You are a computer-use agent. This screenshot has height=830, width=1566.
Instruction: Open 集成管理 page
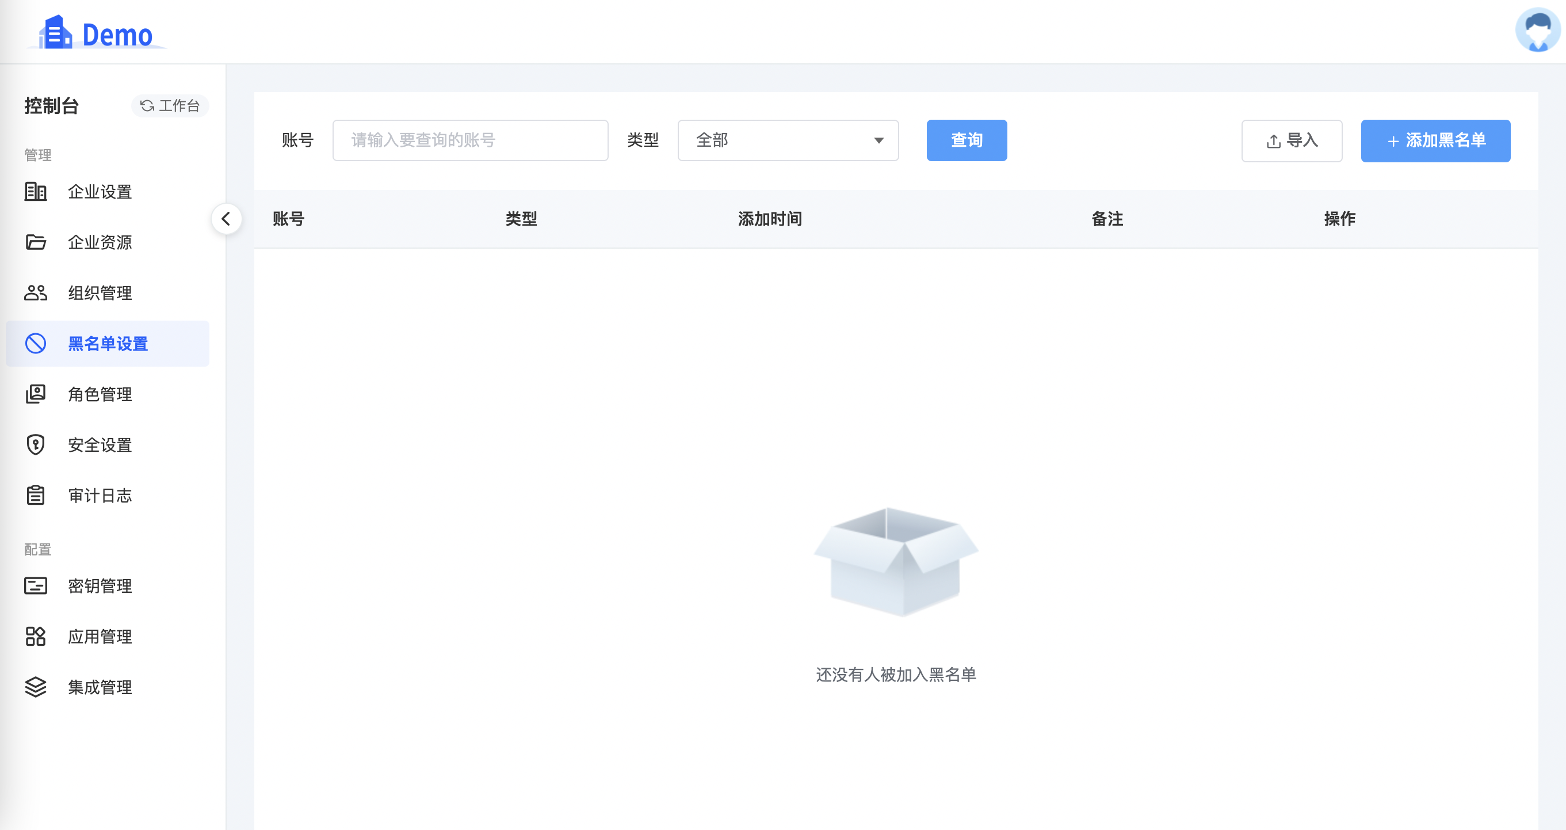[x=108, y=687]
